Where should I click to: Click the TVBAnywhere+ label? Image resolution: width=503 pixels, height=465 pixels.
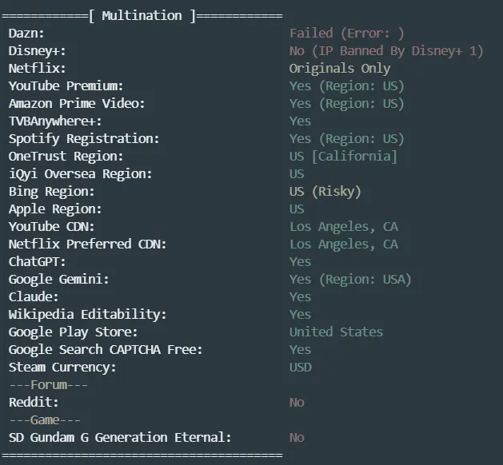click(x=55, y=121)
